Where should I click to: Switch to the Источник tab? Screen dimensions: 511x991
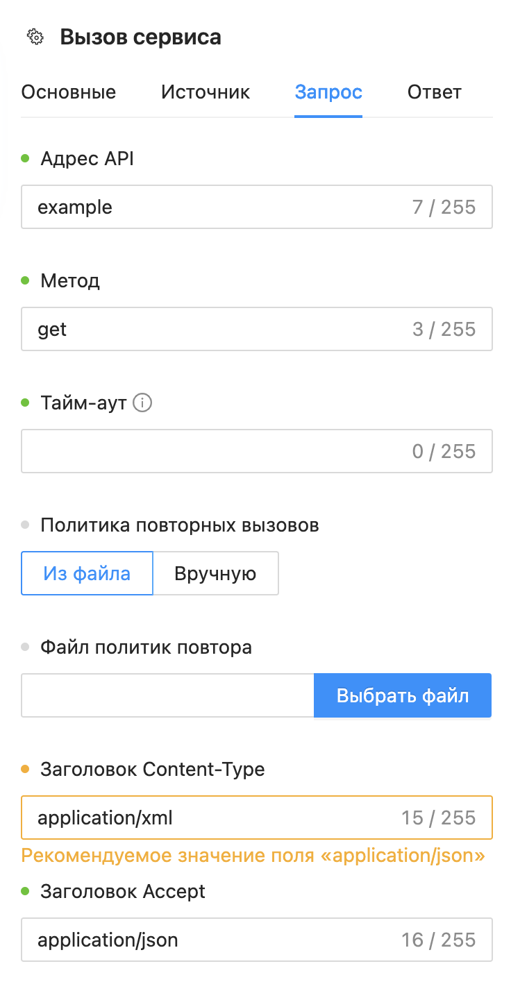coord(206,92)
